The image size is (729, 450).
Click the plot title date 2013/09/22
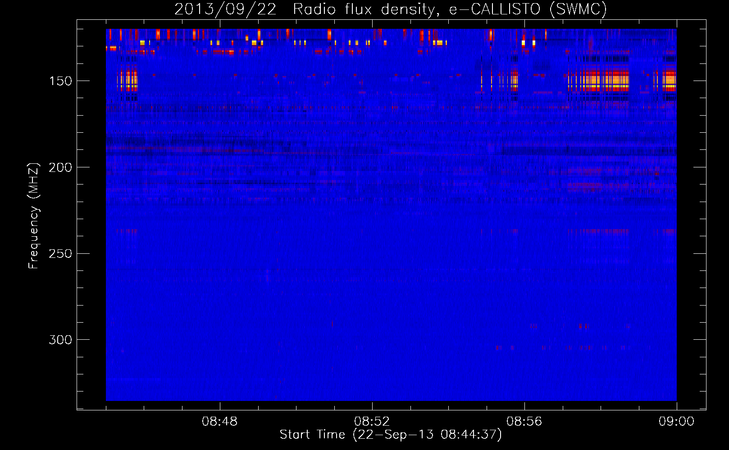coord(225,9)
